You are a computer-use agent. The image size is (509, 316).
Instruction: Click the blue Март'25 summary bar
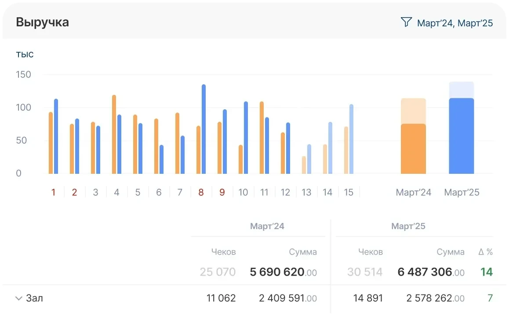click(461, 136)
